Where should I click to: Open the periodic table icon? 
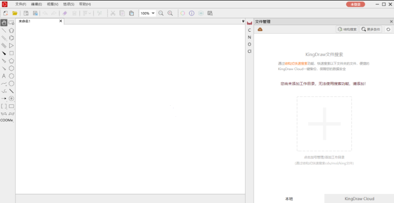249,23
